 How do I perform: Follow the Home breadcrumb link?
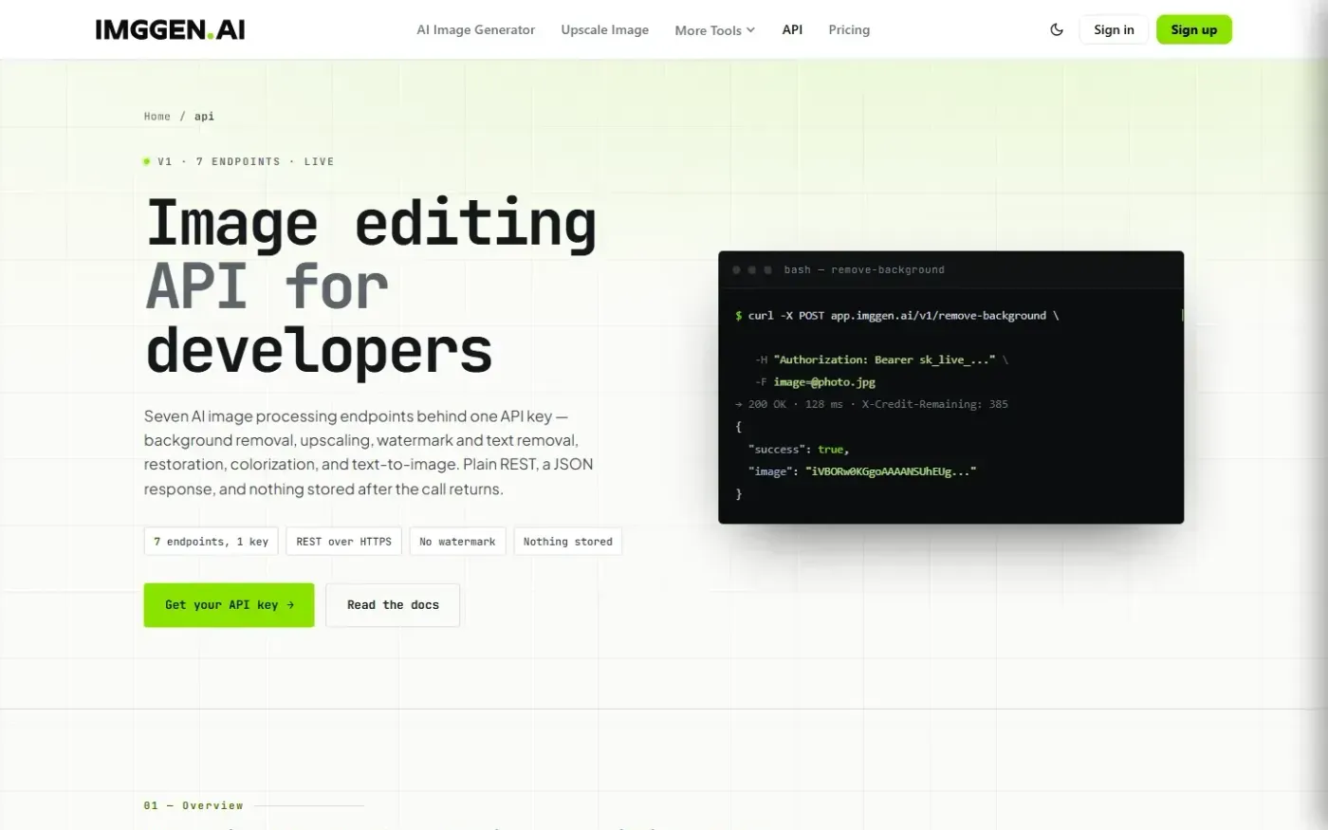click(157, 117)
